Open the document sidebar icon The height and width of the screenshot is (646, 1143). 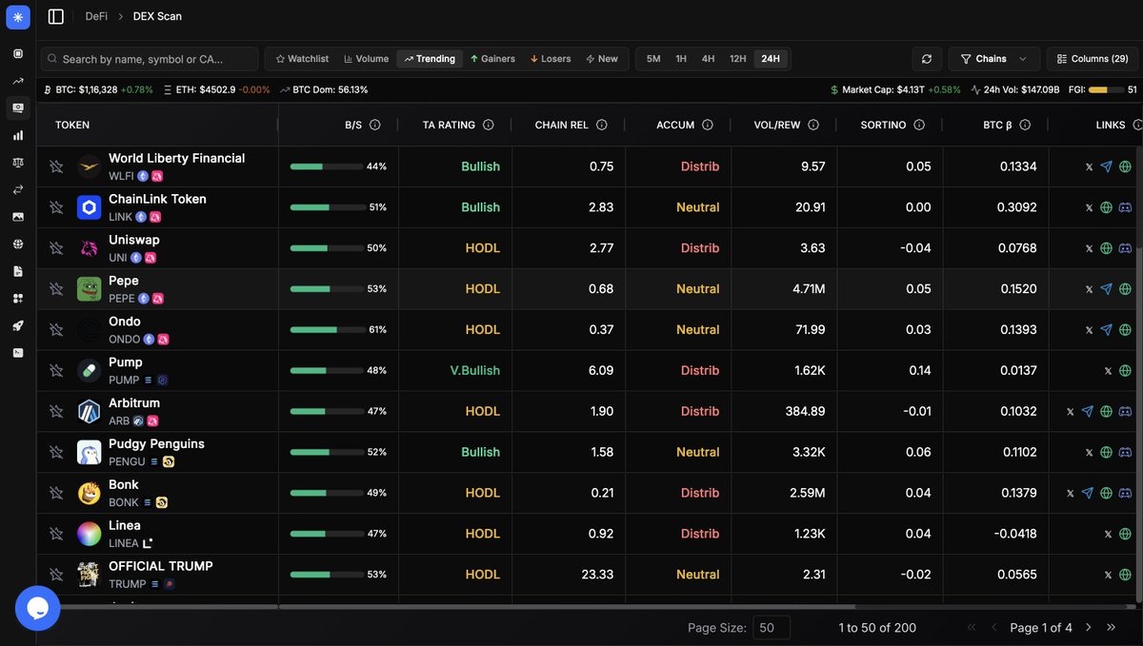click(18, 271)
